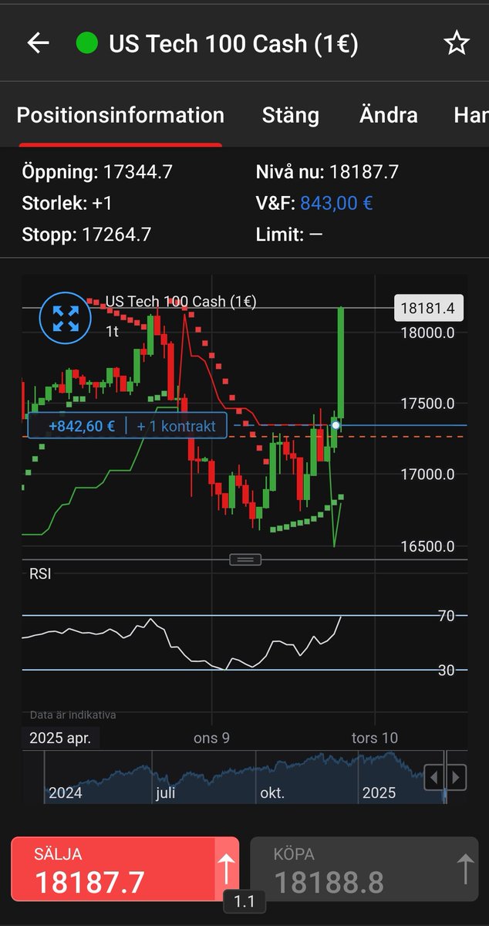Tap the Limit field

(289, 235)
